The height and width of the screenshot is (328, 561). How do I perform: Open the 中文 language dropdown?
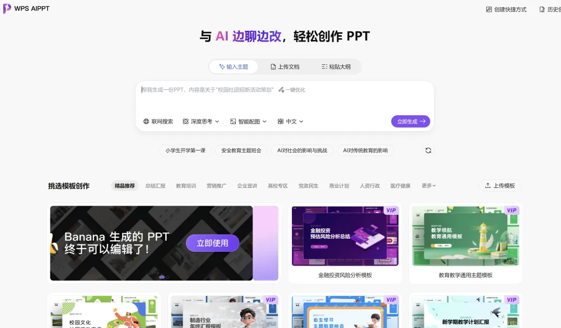pos(290,121)
